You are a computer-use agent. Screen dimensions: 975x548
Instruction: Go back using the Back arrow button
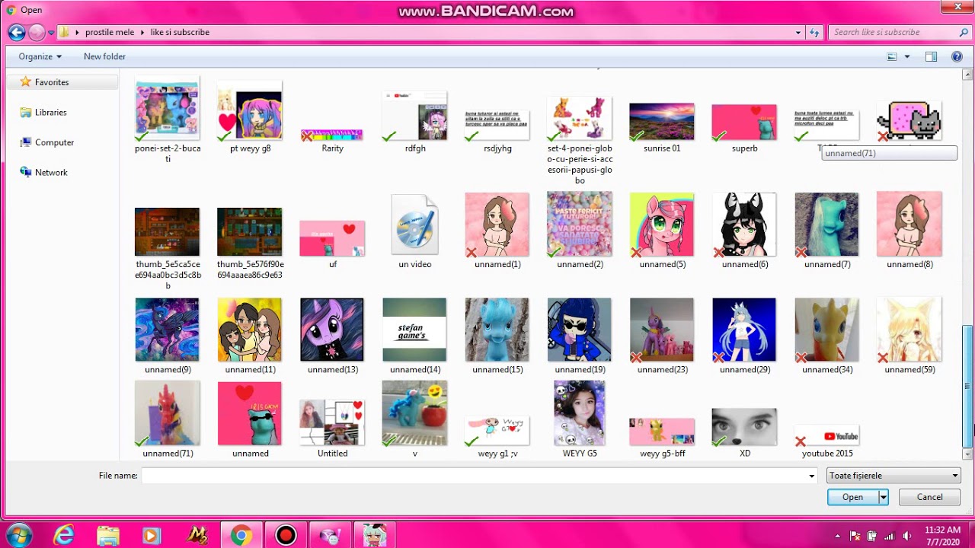17,32
